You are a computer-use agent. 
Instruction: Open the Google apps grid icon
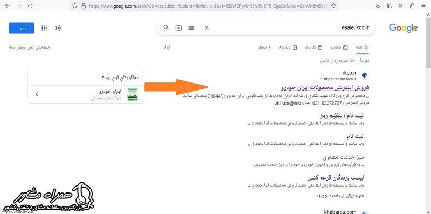pyautogui.click(x=44, y=28)
